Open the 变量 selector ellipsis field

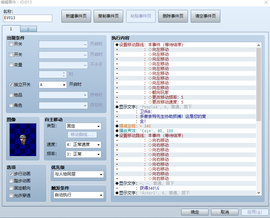(x=63, y=65)
